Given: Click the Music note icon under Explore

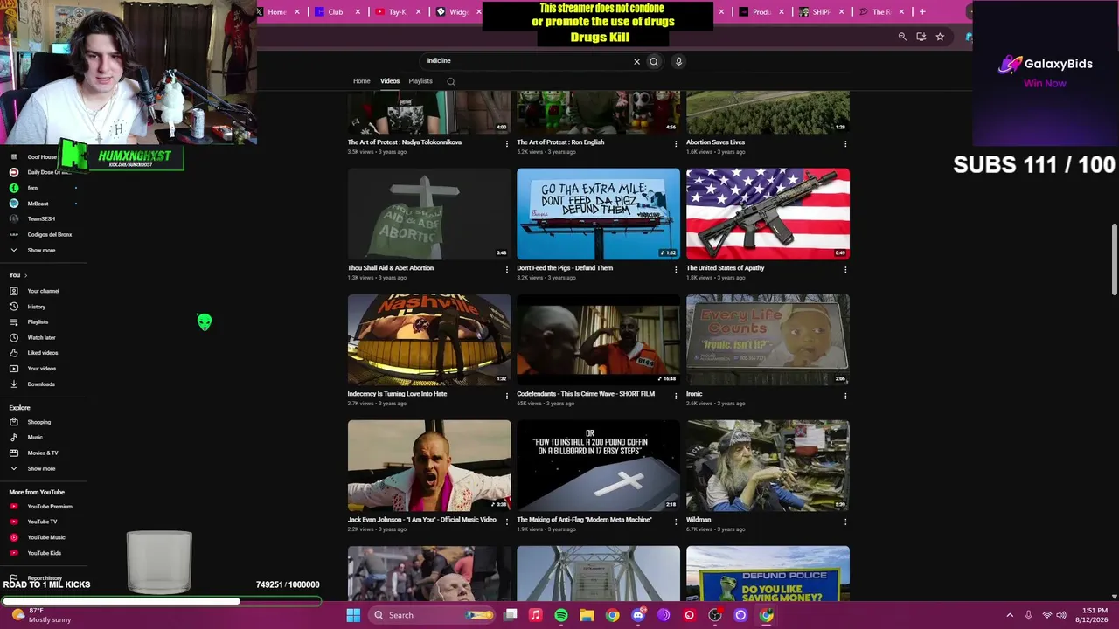Looking at the screenshot, I should pos(14,437).
